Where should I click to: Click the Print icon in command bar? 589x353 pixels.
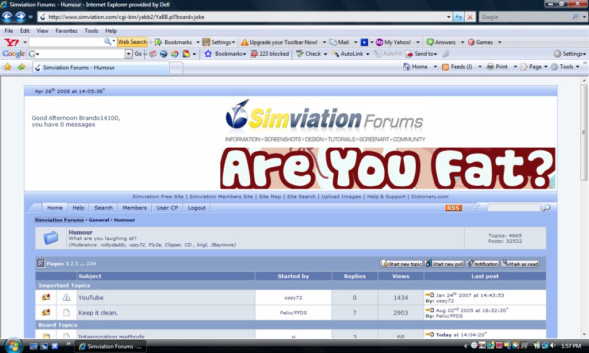(490, 67)
